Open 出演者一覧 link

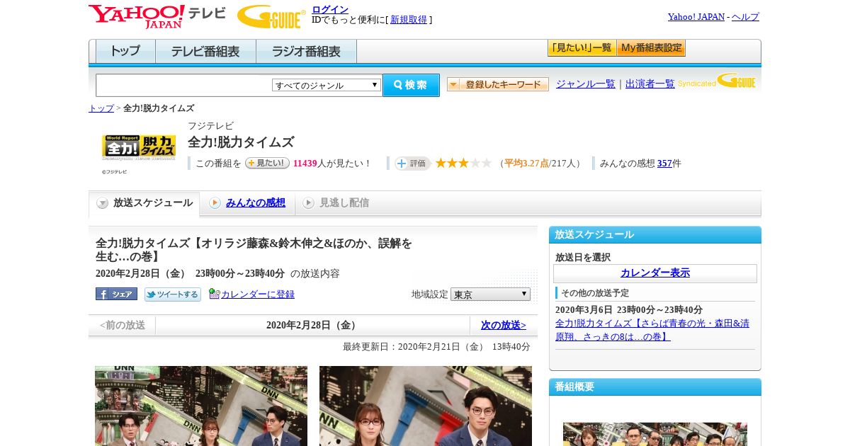click(x=650, y=84)
